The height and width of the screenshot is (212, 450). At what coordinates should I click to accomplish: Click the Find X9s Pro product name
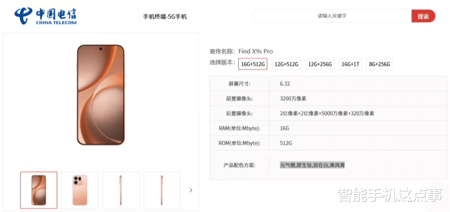pos(256,51)
